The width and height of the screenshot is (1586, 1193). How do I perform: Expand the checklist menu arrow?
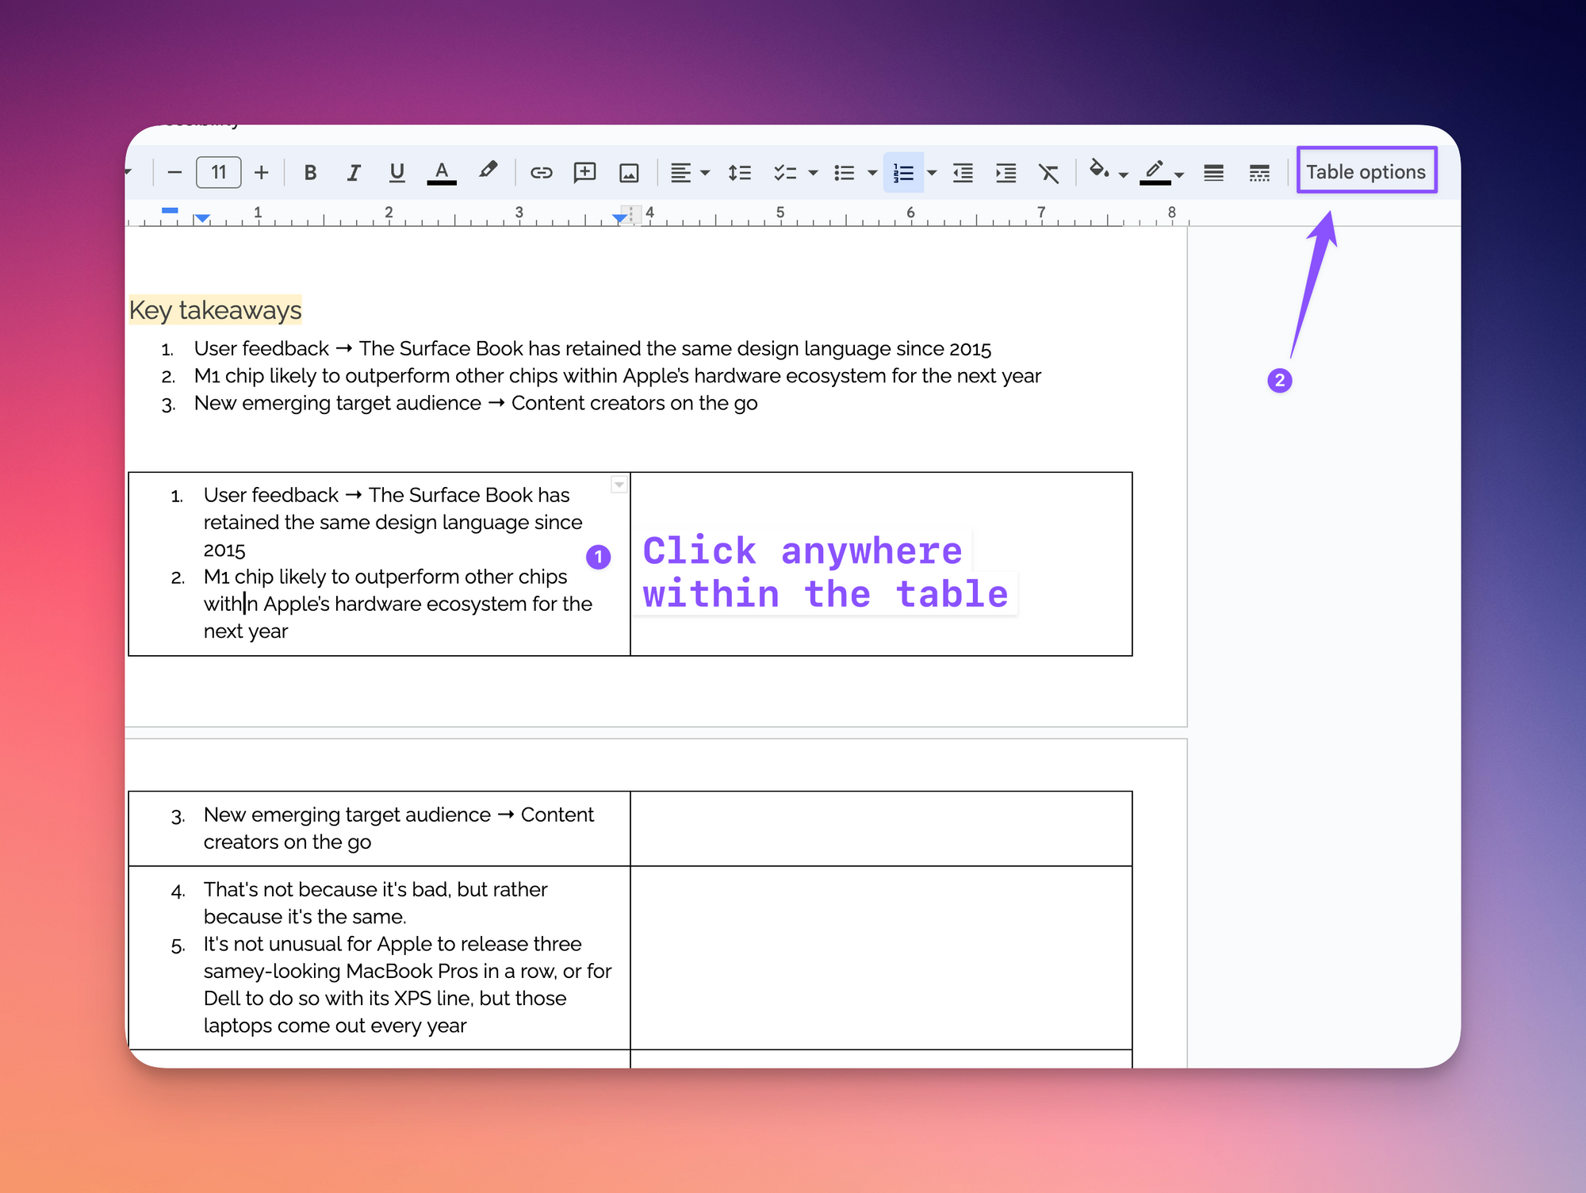tap(813, 172)
